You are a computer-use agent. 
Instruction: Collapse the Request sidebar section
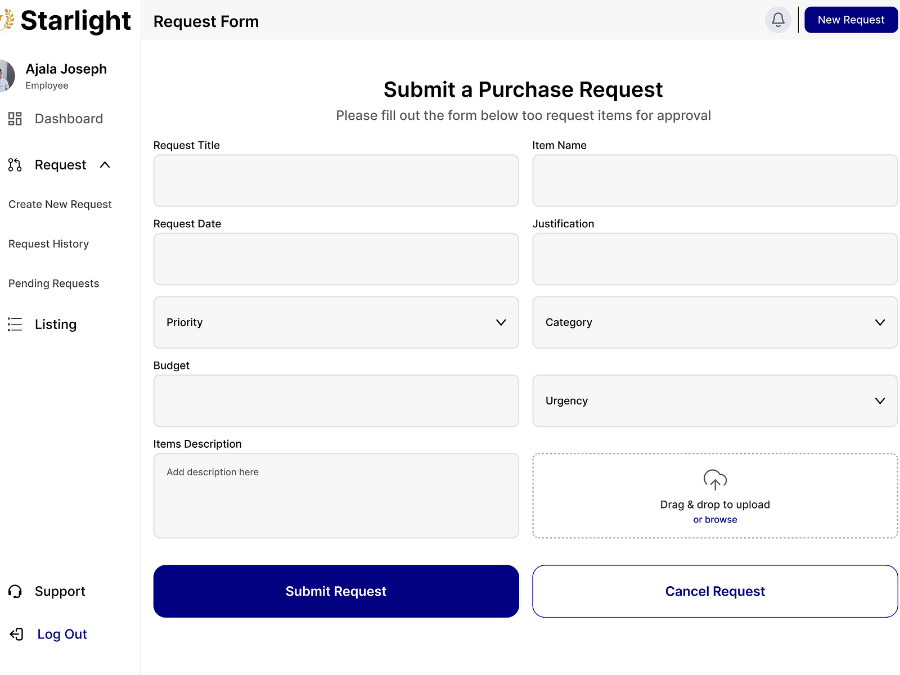105,165
